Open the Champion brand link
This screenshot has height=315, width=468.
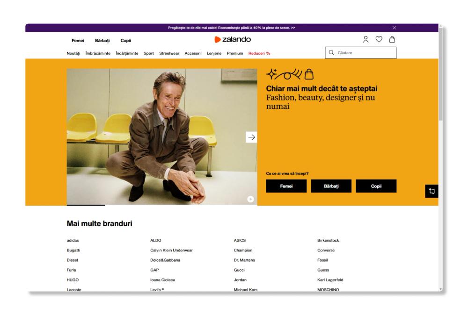(243, 251)
